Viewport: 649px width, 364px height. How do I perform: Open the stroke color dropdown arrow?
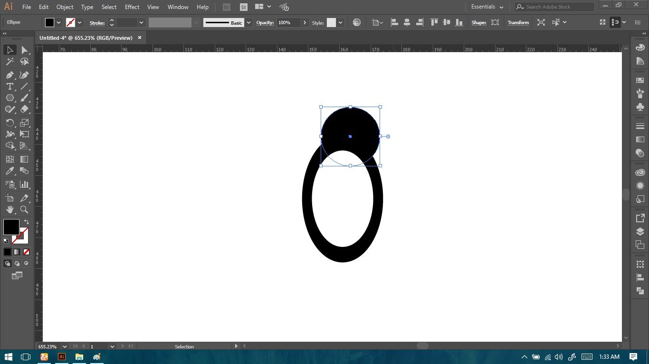click(x=80, y=22)
